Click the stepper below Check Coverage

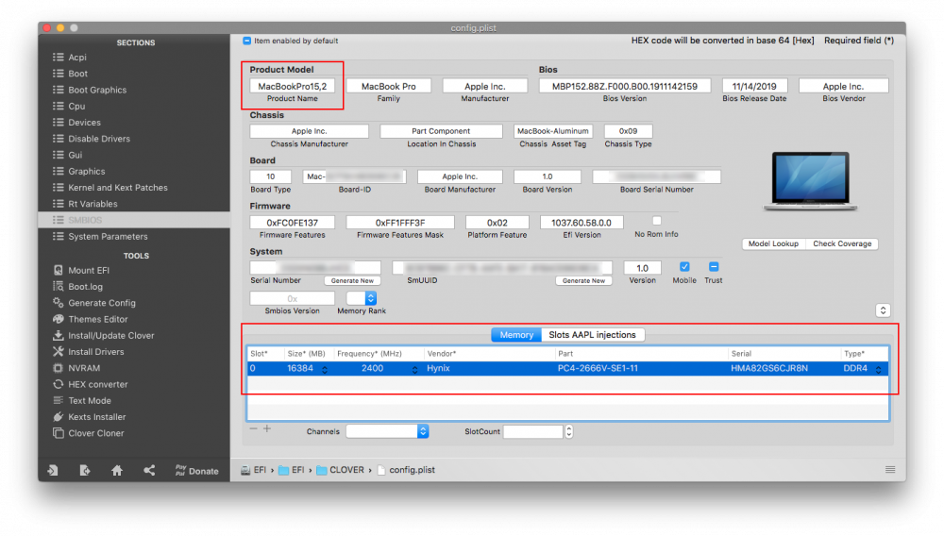click(884, 310)
